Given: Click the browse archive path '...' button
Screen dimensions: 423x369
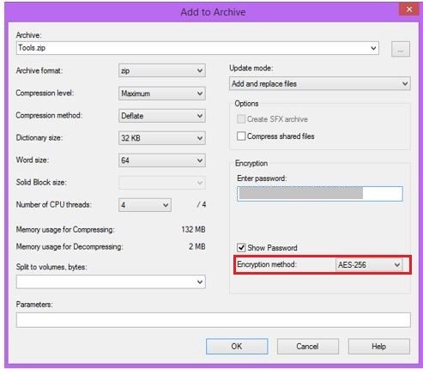Looking at the screenshot, I should coord(401,49).
